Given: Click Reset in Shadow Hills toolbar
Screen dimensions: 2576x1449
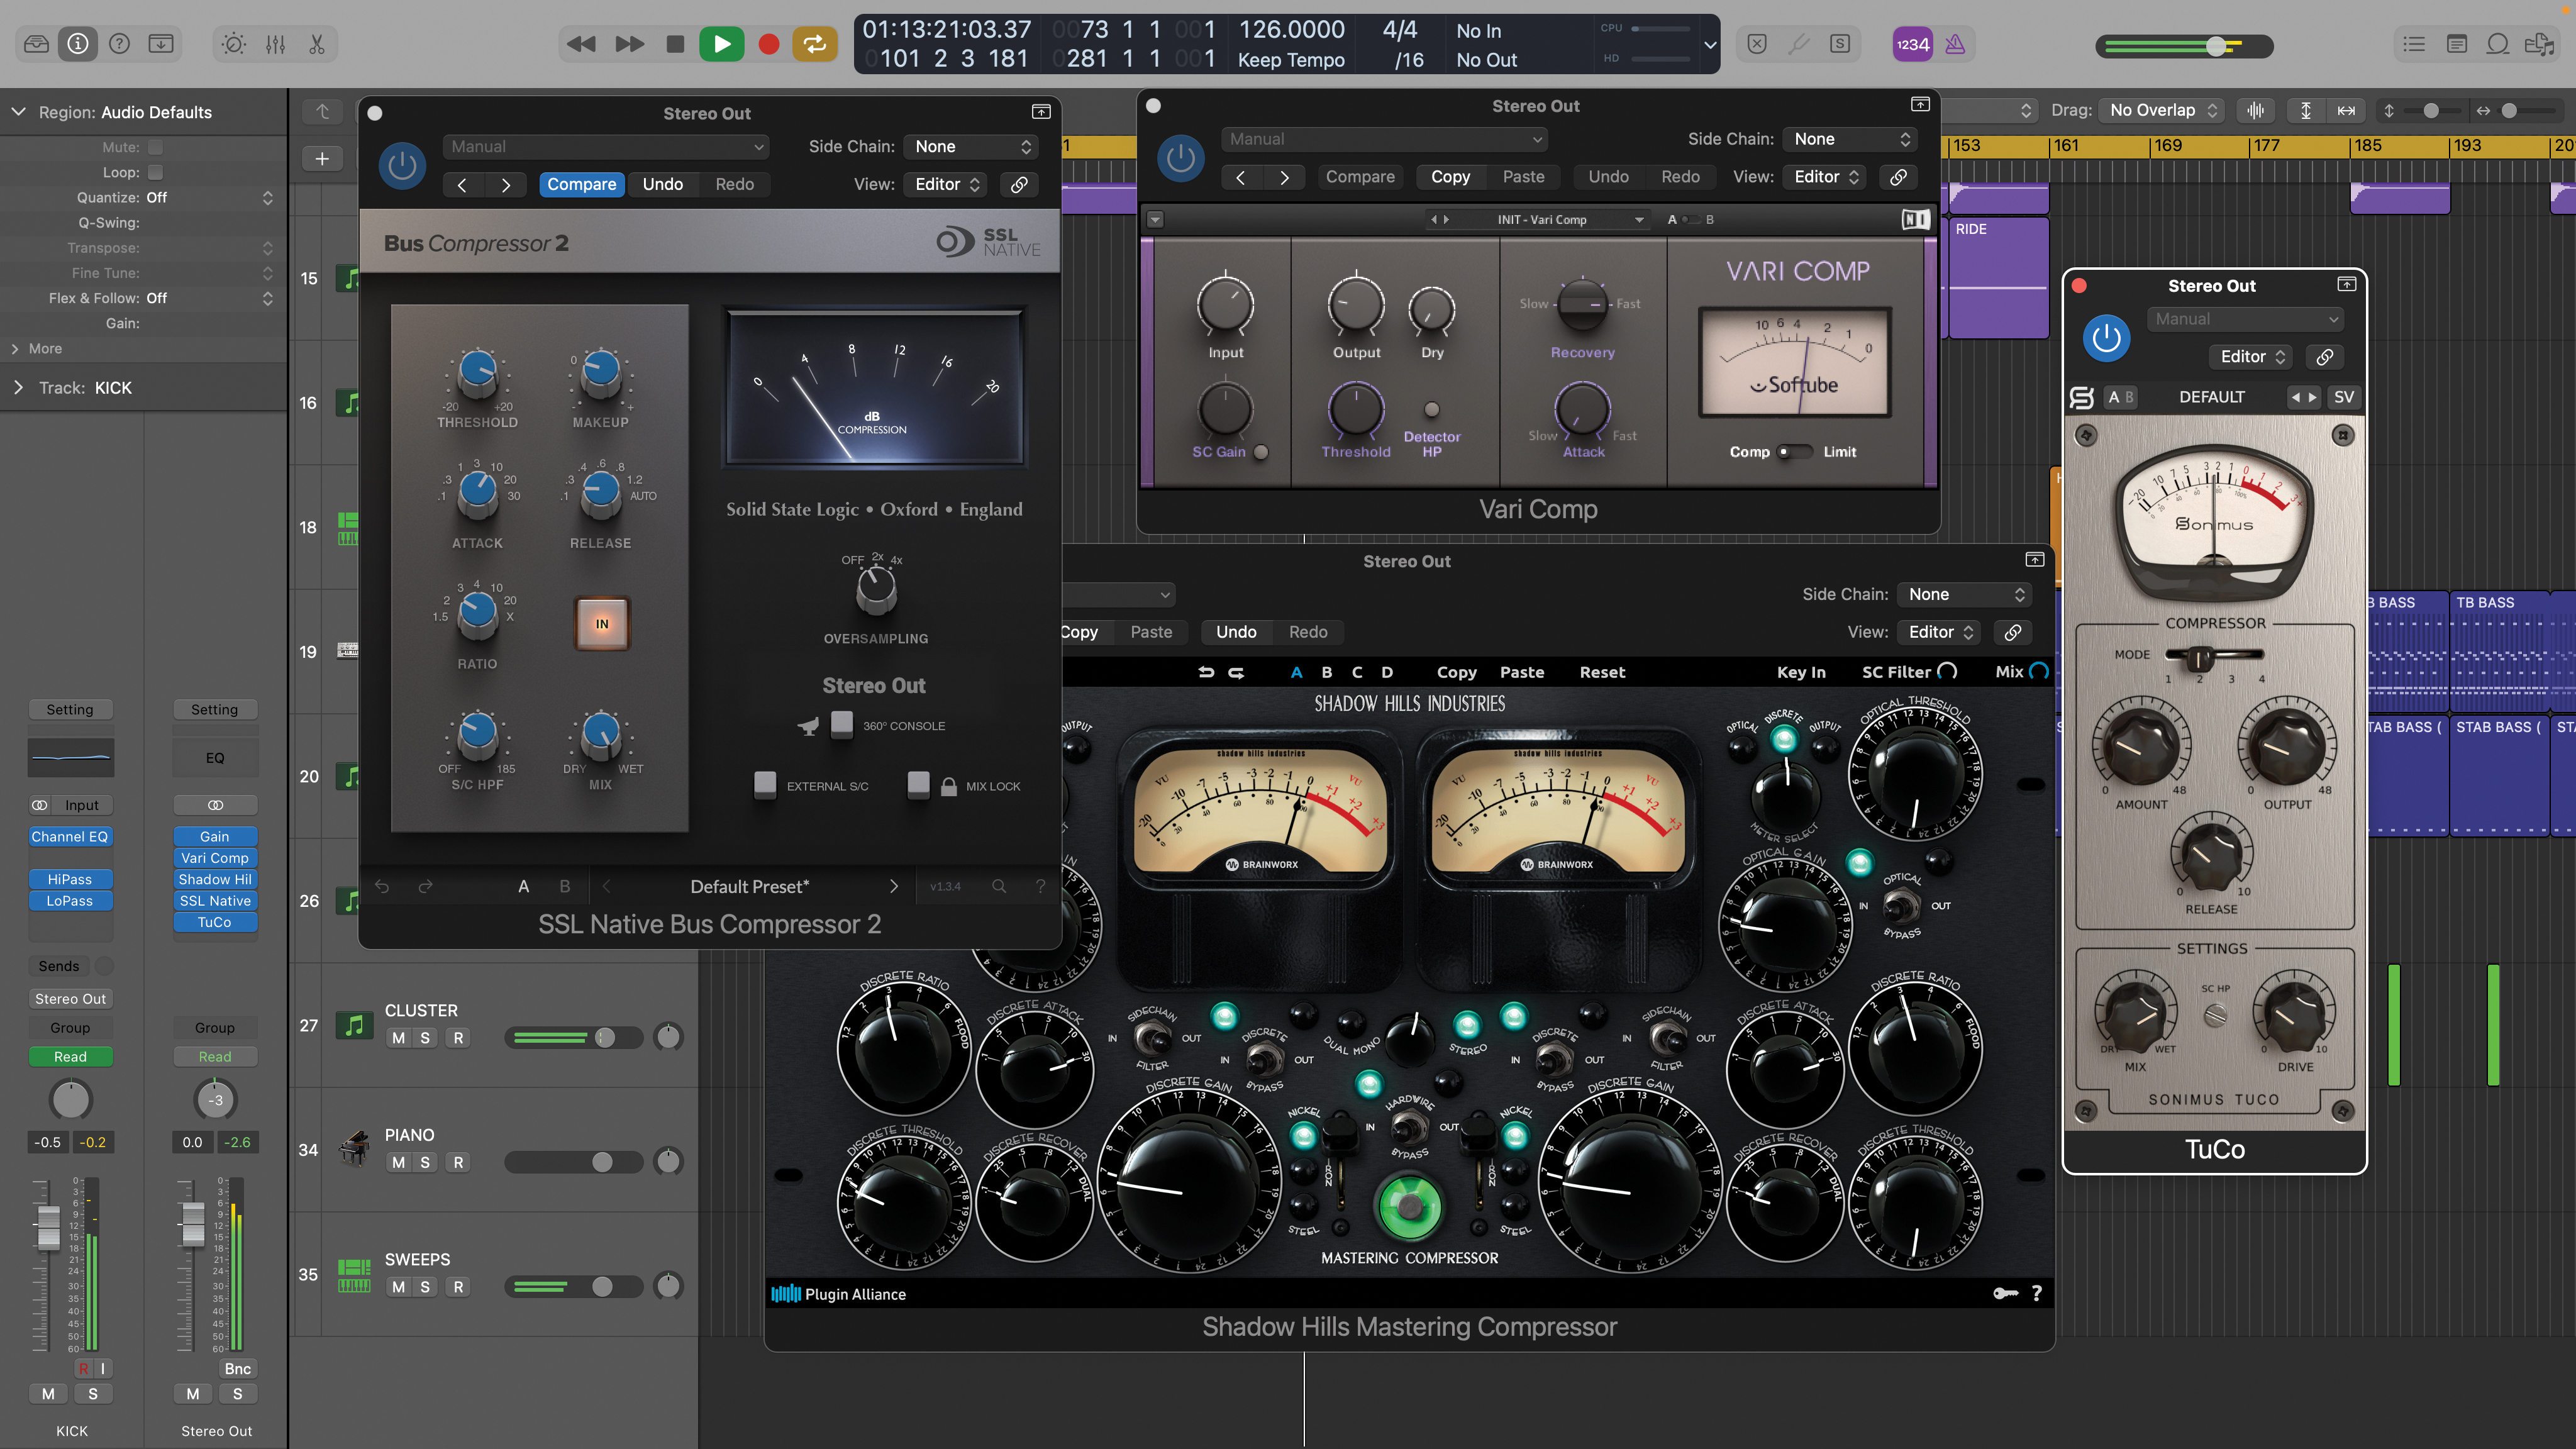Looking at the screenshot, I should (1602, 672).
